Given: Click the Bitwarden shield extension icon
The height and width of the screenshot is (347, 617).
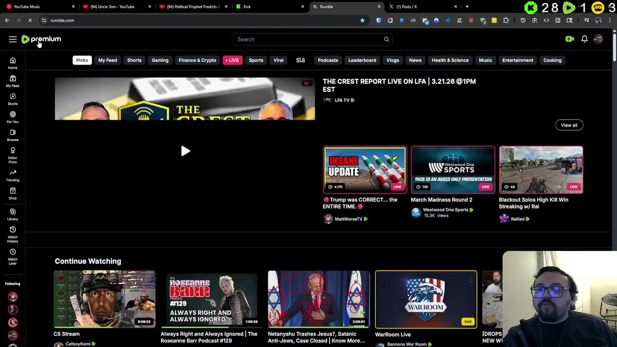Looking at the screenshot, I should 378,20.
